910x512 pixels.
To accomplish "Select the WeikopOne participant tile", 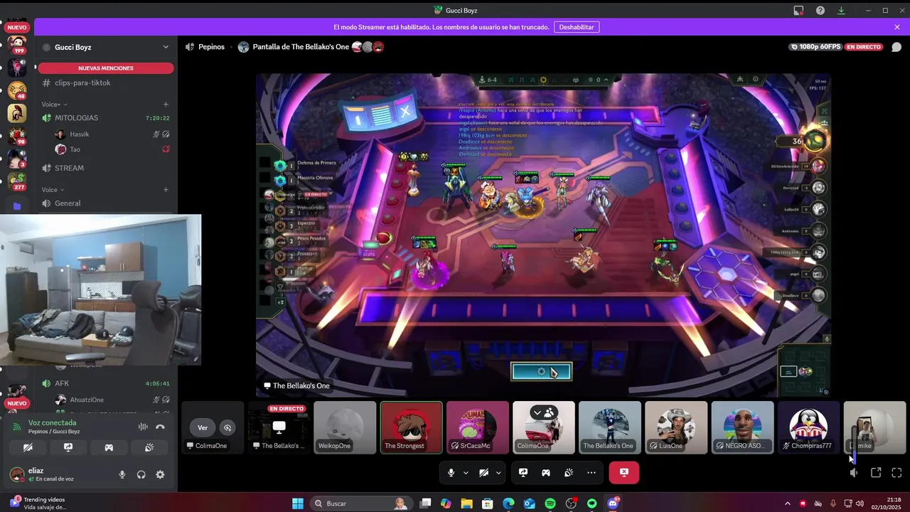I will [x=345, y=427].
